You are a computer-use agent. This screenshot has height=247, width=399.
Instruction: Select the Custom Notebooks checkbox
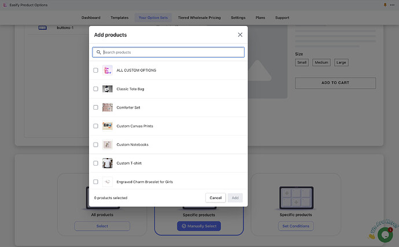95,145
